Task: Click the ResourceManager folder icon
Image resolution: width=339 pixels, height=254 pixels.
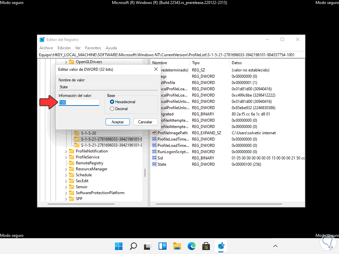Action: click(72, 169)
